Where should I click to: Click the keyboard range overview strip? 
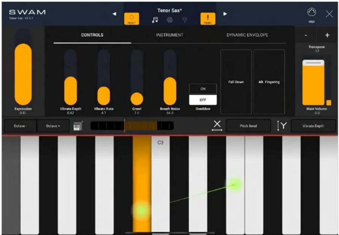[x=132, y=126]
